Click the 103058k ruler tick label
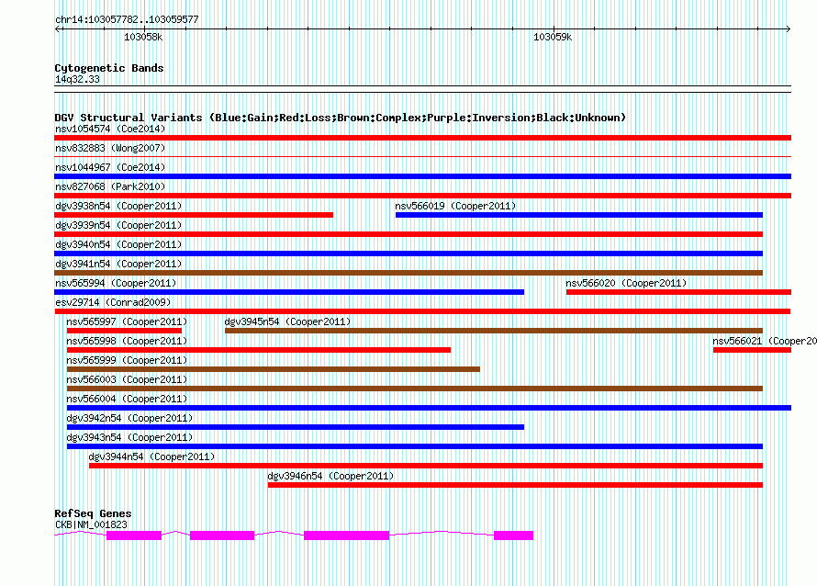 coord(143,37)
